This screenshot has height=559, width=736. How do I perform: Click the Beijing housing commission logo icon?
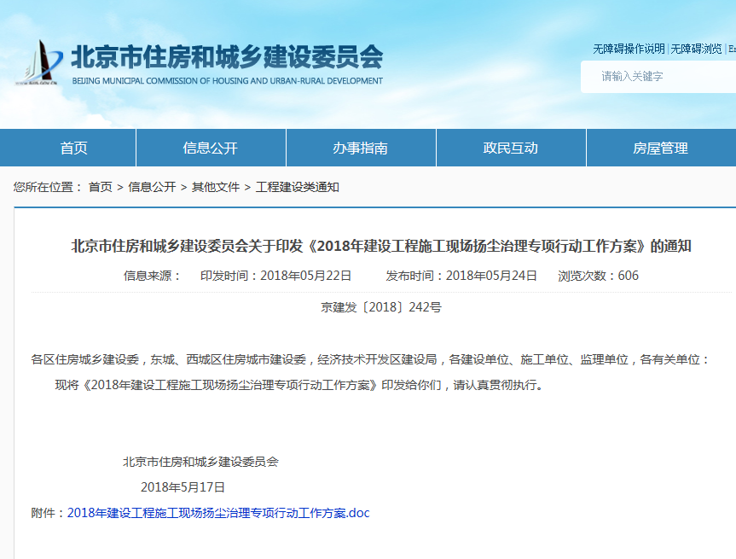click(x=38, y=62)
